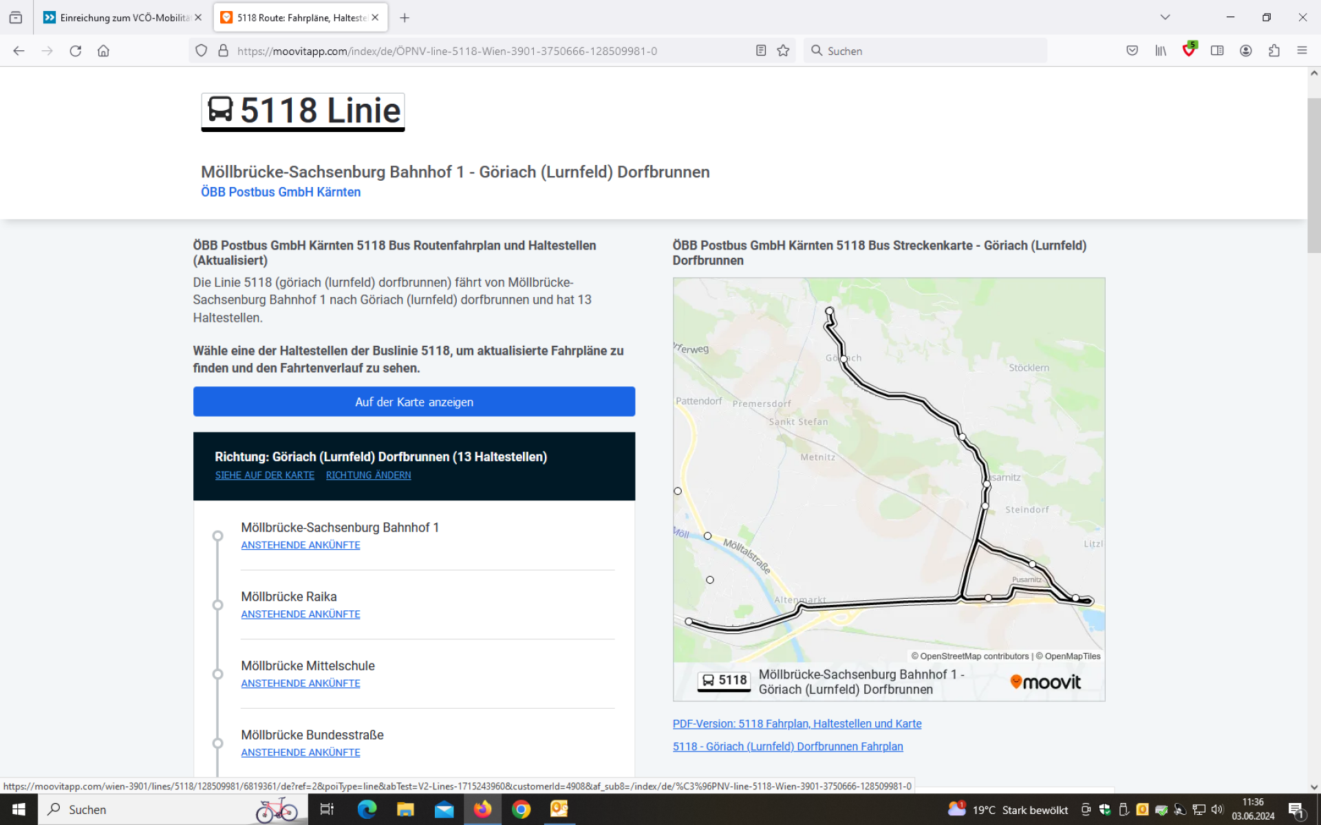The width and height of the screenshot is (1321, 825).
Task: Open weather widget 19°C Stark bewölkt
Action: [1008, 810]
